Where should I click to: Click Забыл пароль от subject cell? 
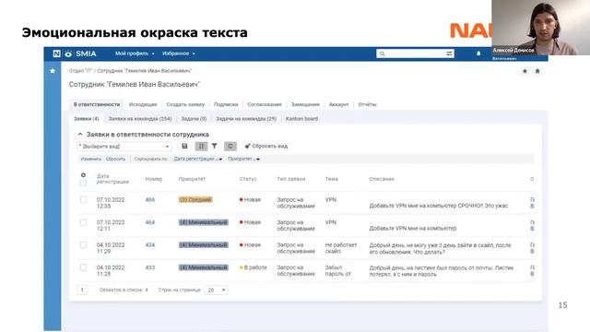(338, 270)
